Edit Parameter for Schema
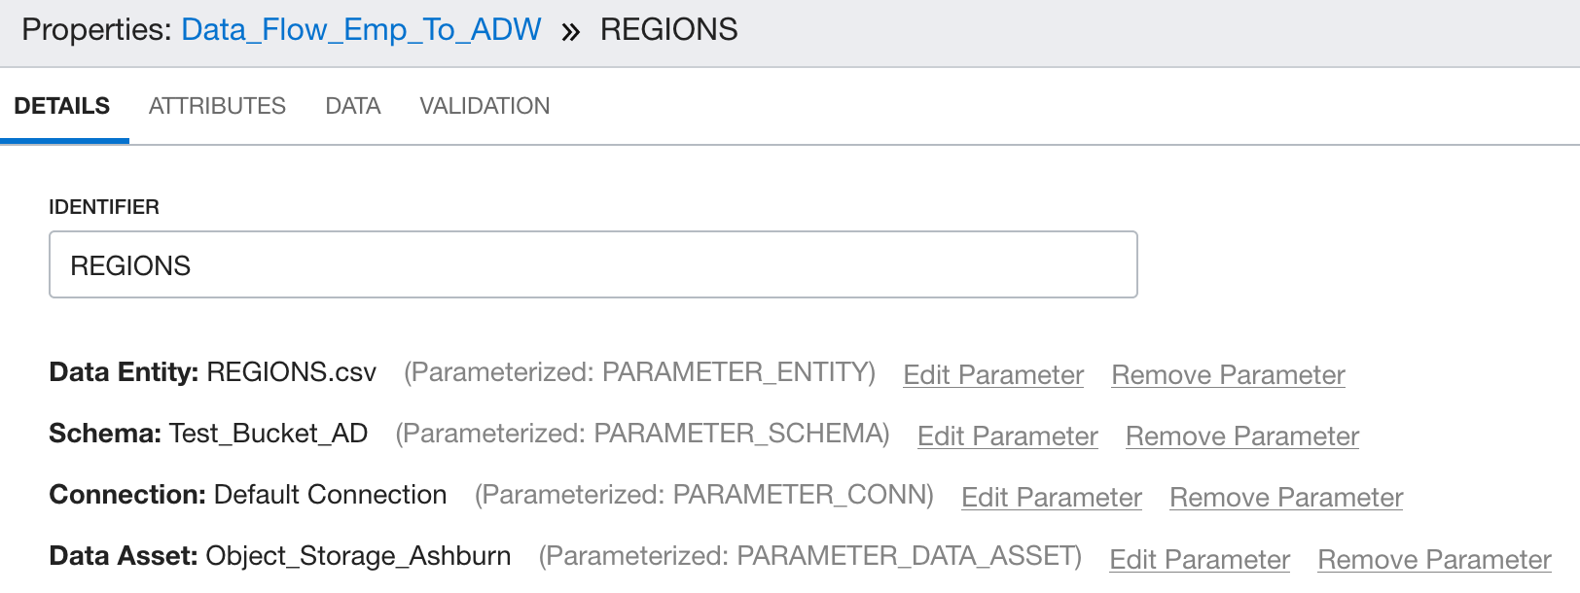1580x593 pixels. point(1008,436)
